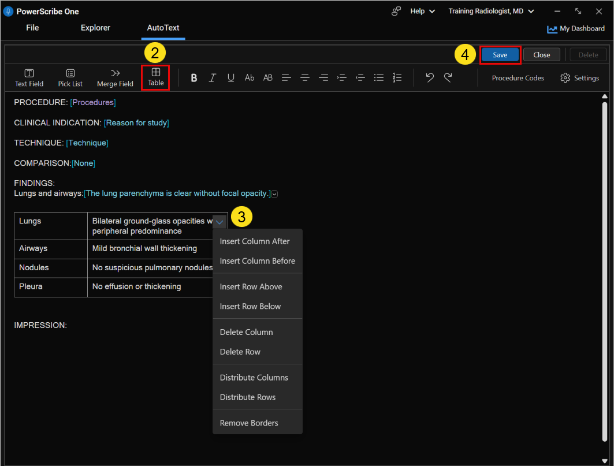Apply numbered list
614x466 pixels.
click(x=397, y=78)
